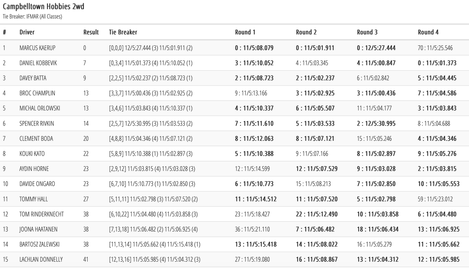Click the Tie Breaker column header

click(123, 32)
